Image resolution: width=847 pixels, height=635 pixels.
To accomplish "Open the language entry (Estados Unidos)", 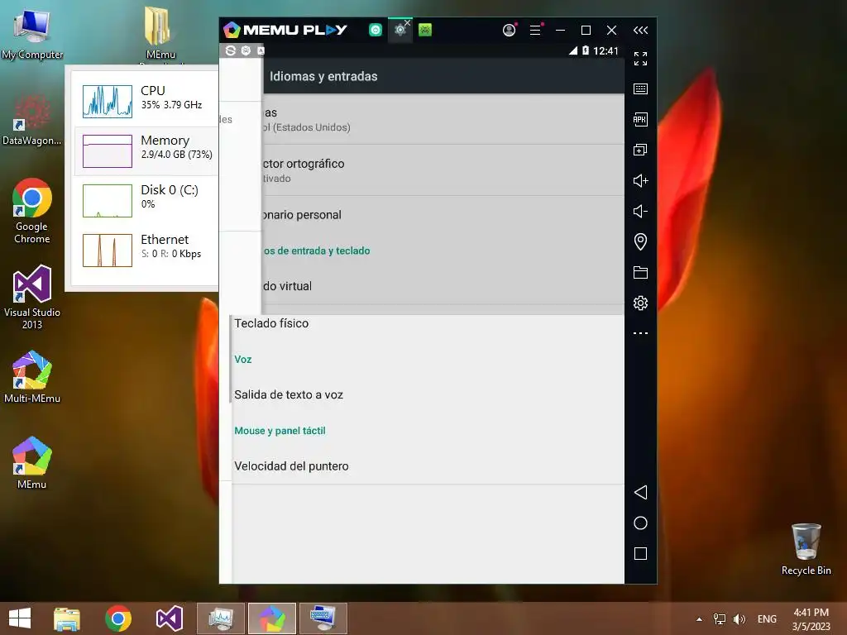I will pyautogui.click(x=443, y=119).
